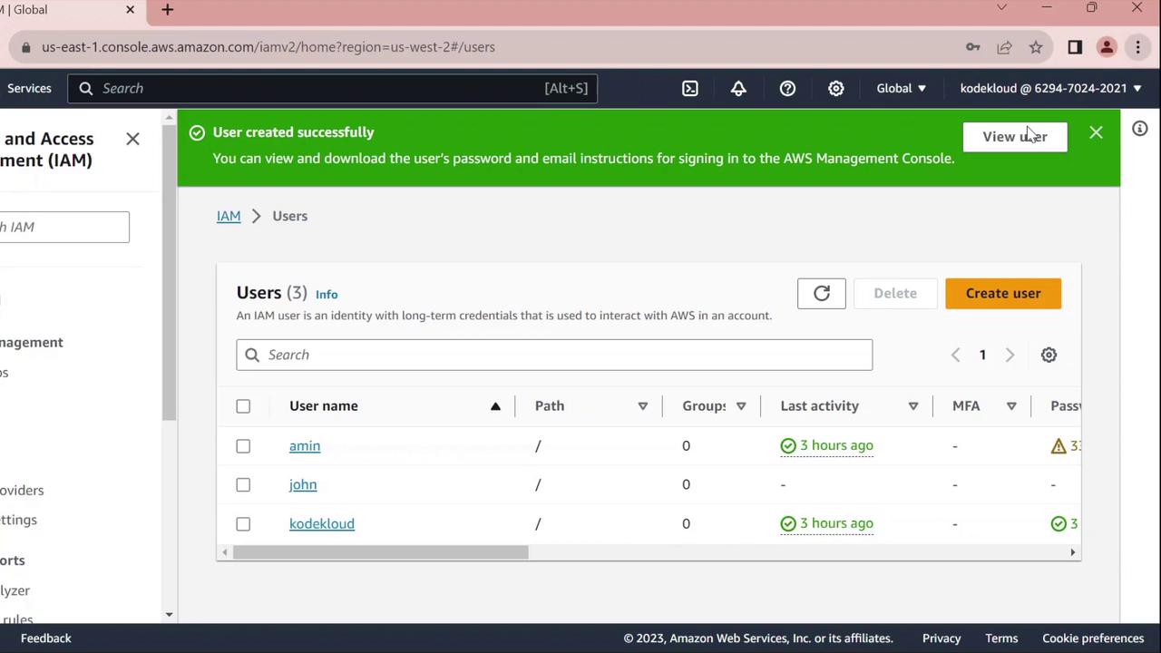This screenshot has width=1161, height=653.
Task: Open the john user link
Action: point(303,484)
